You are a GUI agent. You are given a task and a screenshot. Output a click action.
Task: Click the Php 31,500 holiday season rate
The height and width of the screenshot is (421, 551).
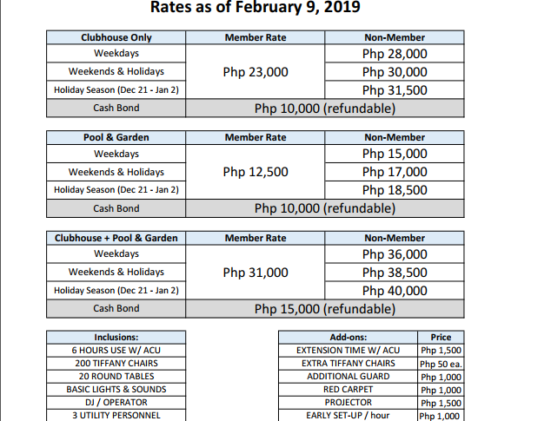click(395, 90)
